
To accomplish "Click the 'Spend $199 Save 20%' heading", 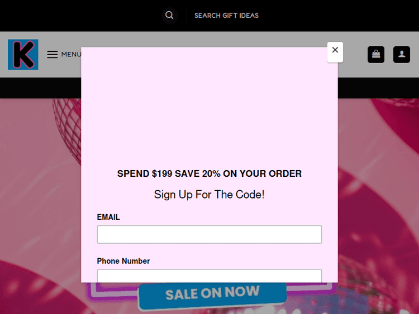I will (x=209, y=173).
